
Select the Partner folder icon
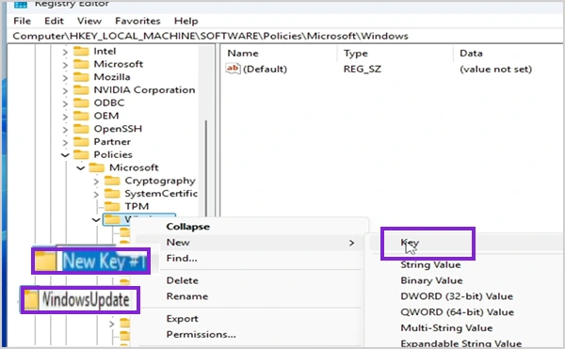(x=81, y=142)
